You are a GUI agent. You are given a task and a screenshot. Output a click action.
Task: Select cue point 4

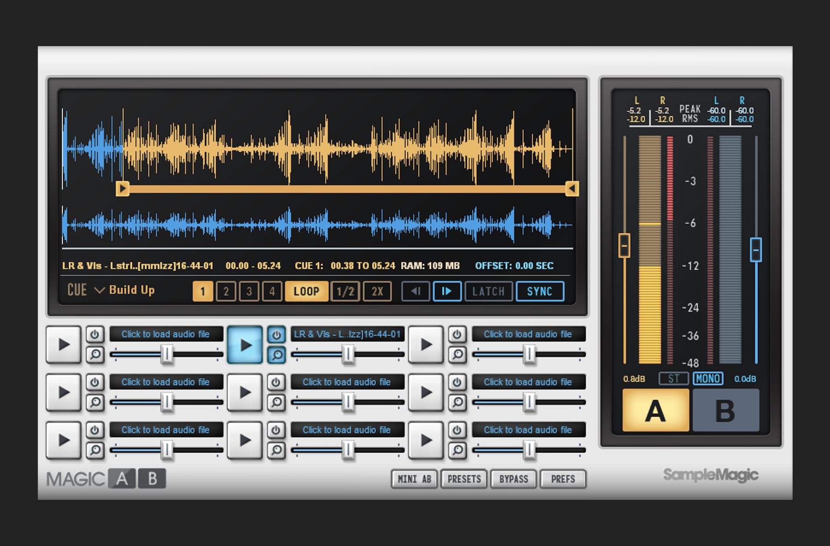272,291
